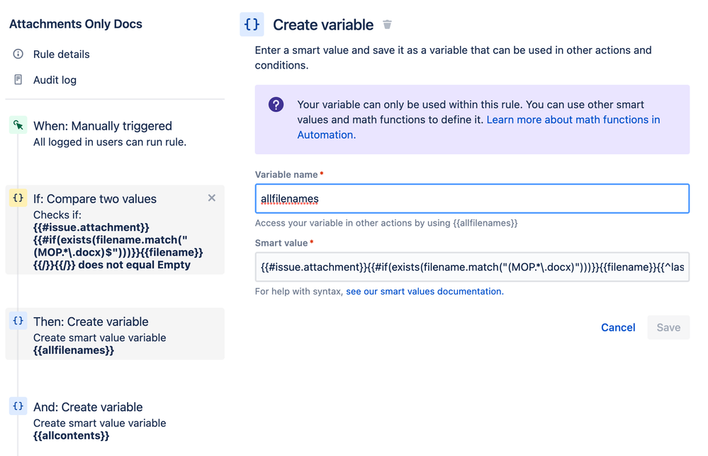The image size is (708, 456).
Task: Click the Audit log document icon
Action: point(18,79)
